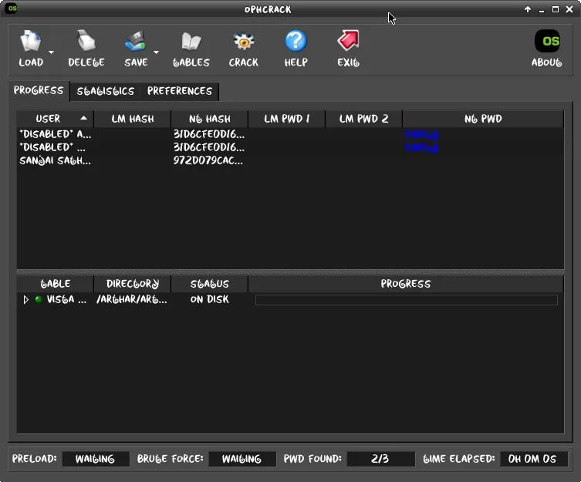The image size is (581, 482).
Task: Click the Preload 'waiting' status field
Action: (x=96, y=460)
